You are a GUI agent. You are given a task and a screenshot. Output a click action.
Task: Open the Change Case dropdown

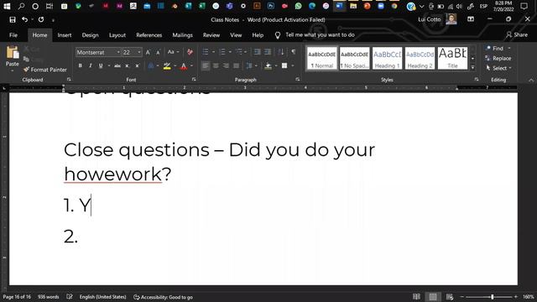click(x=173, y=52)
